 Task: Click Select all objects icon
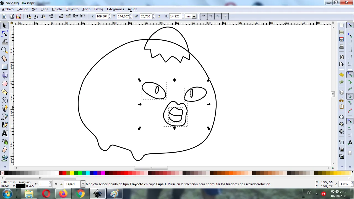[4, 16]
